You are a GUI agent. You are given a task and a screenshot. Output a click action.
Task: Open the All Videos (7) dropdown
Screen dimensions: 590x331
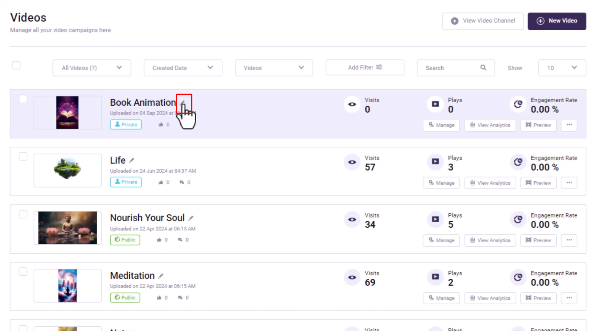pyautogui.click(x=92, y=68)
